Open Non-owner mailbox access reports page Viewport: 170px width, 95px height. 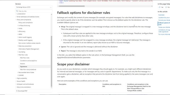[29, 43]
